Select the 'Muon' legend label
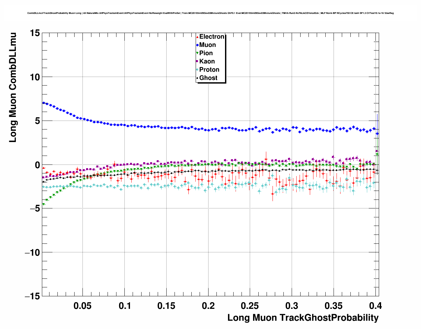This screenshot has width=421, height=329. pyautogui.click(x=208, y=45)
